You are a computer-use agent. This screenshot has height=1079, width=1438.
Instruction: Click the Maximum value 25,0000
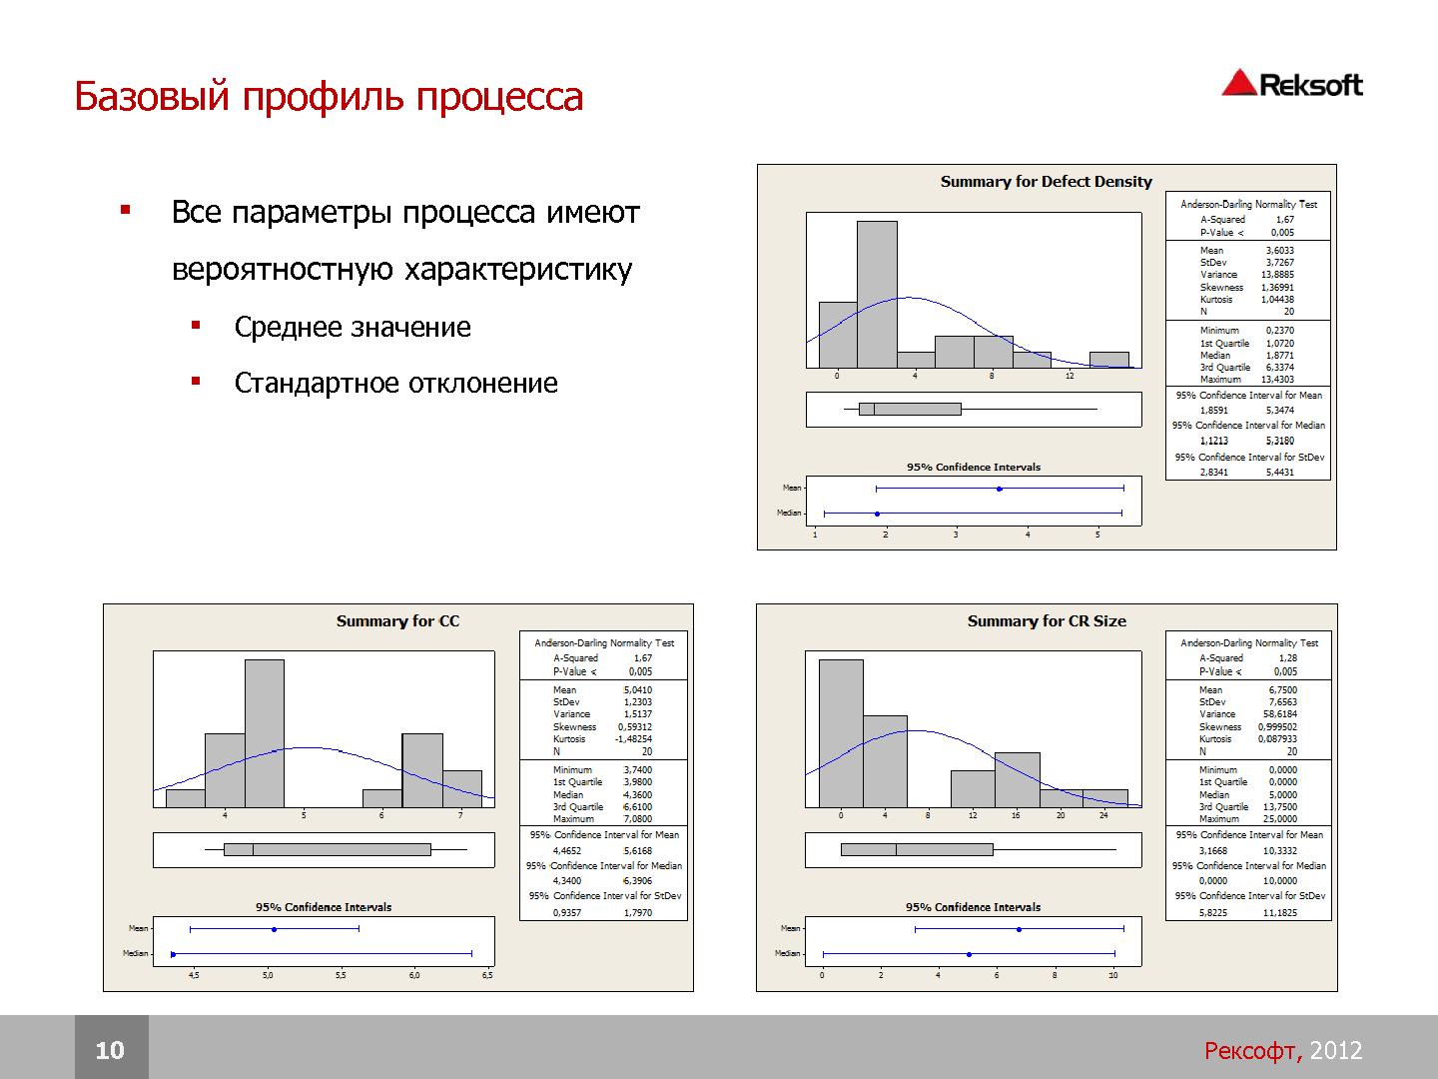click(1281, 819)
